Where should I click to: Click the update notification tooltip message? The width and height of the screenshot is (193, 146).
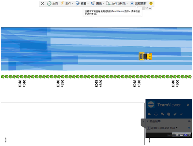[x=112, y=12]
